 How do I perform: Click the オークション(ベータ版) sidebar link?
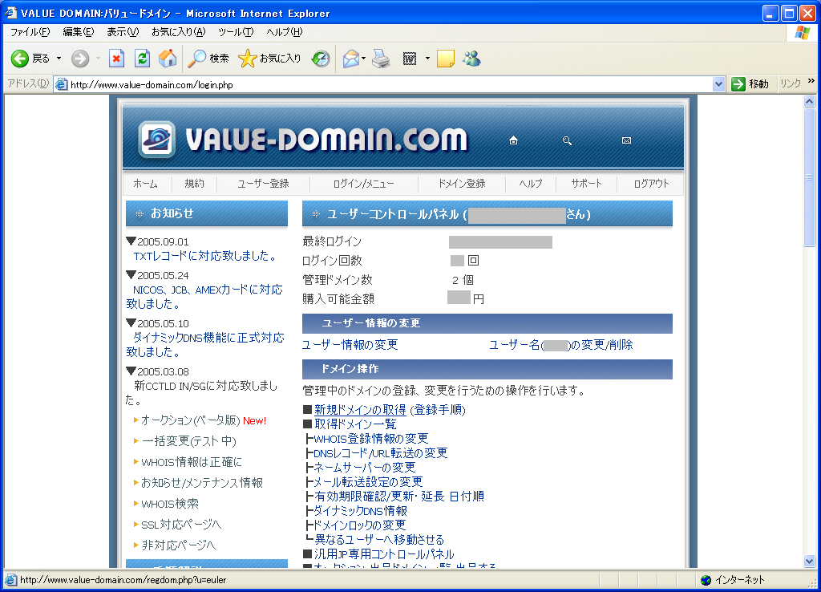[191, 420]
